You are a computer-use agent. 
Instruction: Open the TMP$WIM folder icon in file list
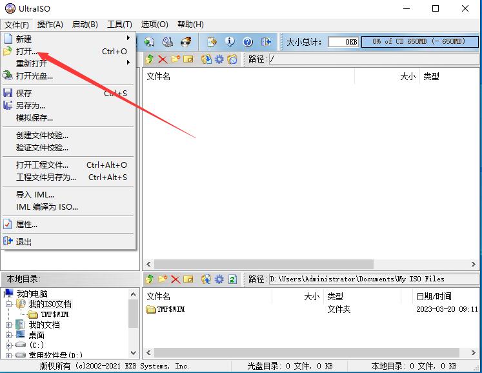[150, 309]
